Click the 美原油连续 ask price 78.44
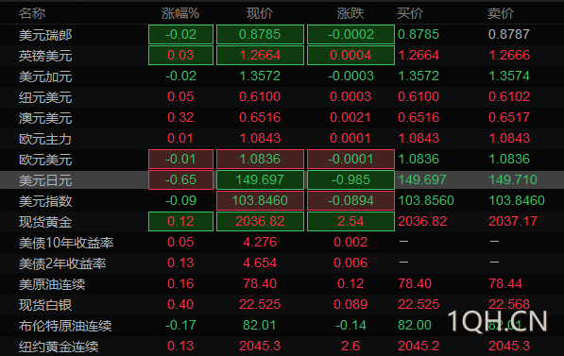The width and height of the screenshot is (564, 356). [x=505, y=283]
